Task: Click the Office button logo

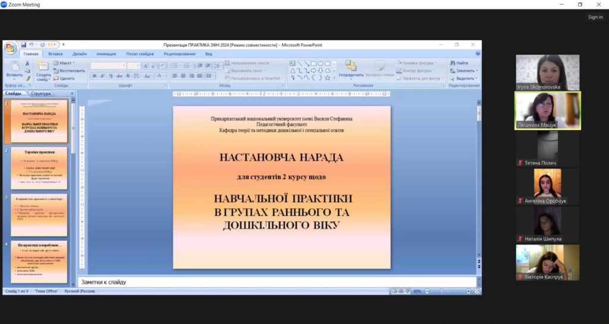Action: pyautogui.click(x=10, y=47)
